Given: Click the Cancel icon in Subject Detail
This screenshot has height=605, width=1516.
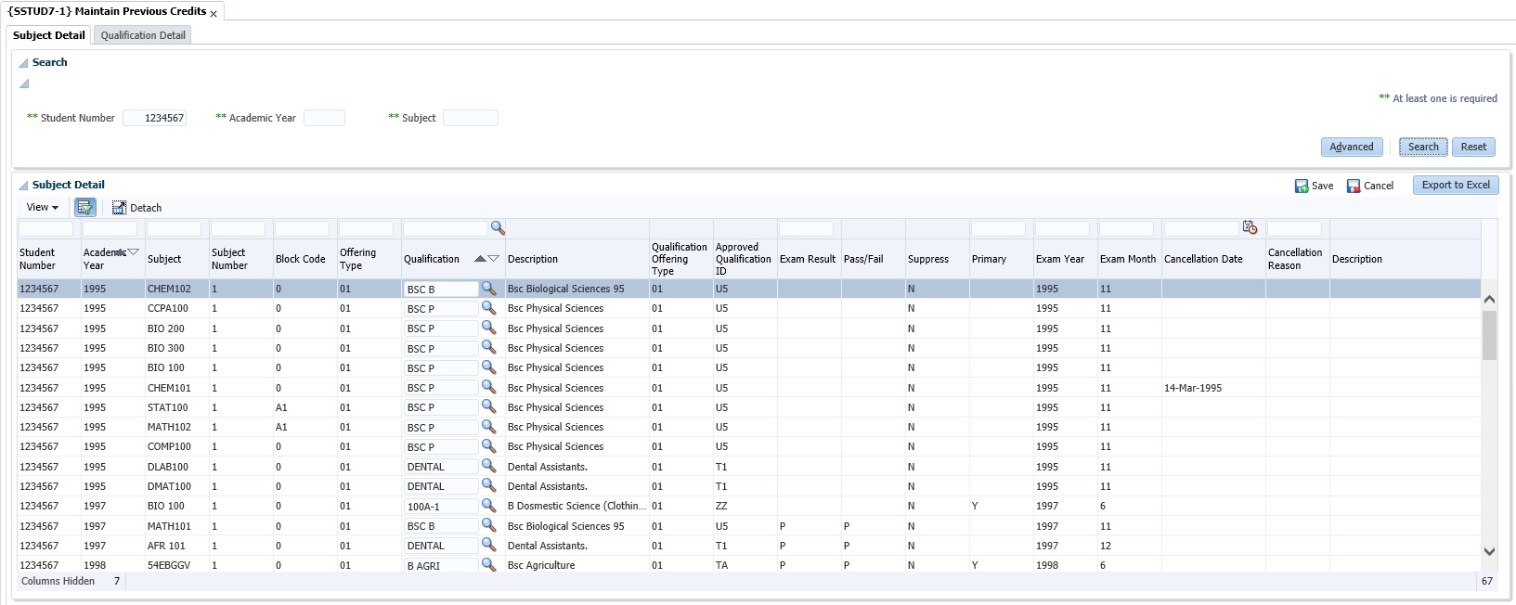Looking at the screenshot, I should (x=1354, y=186).
